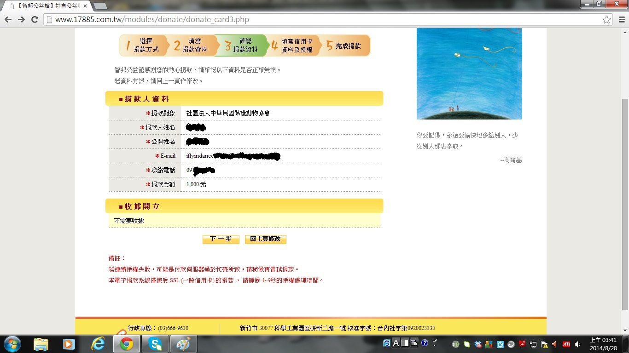Click the 下一步 button
The width and height of the screenshot is (629, 353).
(x=221, y=239)
